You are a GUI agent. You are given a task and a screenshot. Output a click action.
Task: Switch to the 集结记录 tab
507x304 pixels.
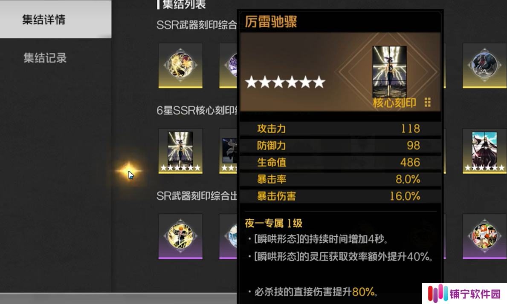point(45,58)
